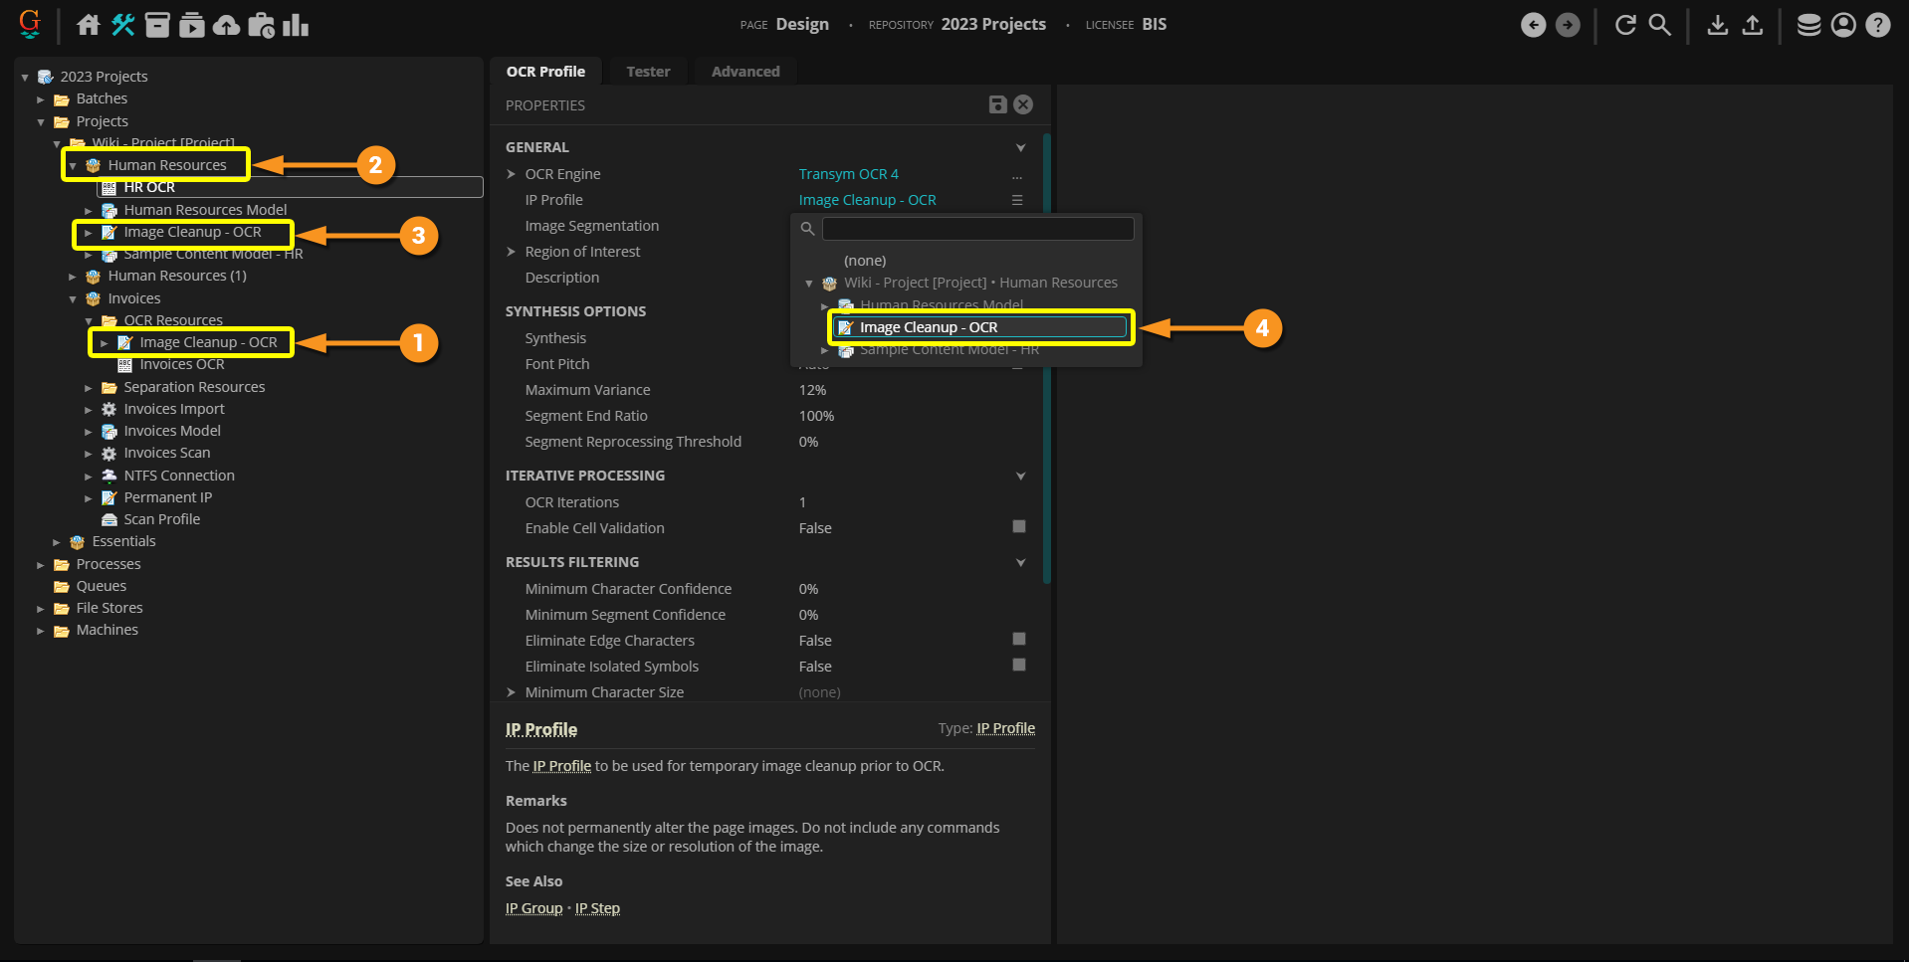Open the IP Step link under See Also
Image resolution: width=1909 pixels, height=962 pixels.
point(597,908)
